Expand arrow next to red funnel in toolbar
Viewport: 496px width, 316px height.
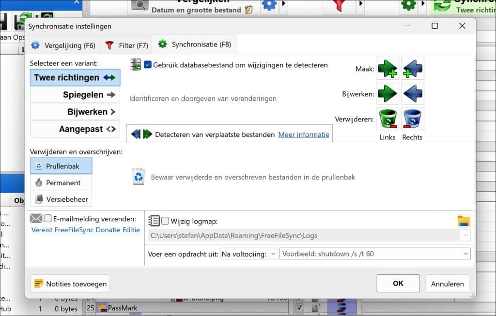pyautogui.click(x=361, y=4)
